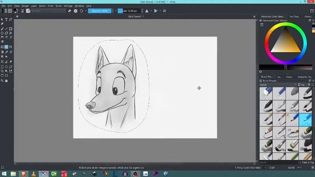Screen dimensions: 315x177
Task: Switch to the Snapshot Docker tab
Action: coord(305,77)
